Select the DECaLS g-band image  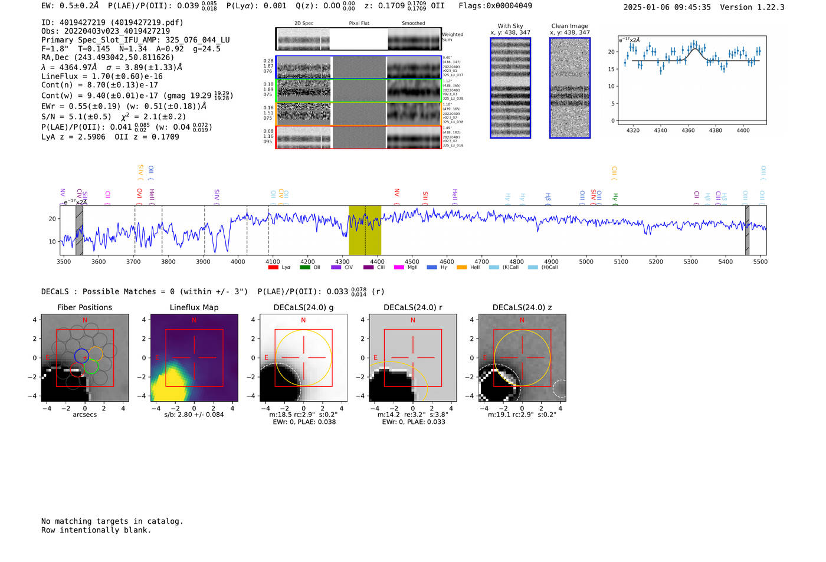pos(303,357)
